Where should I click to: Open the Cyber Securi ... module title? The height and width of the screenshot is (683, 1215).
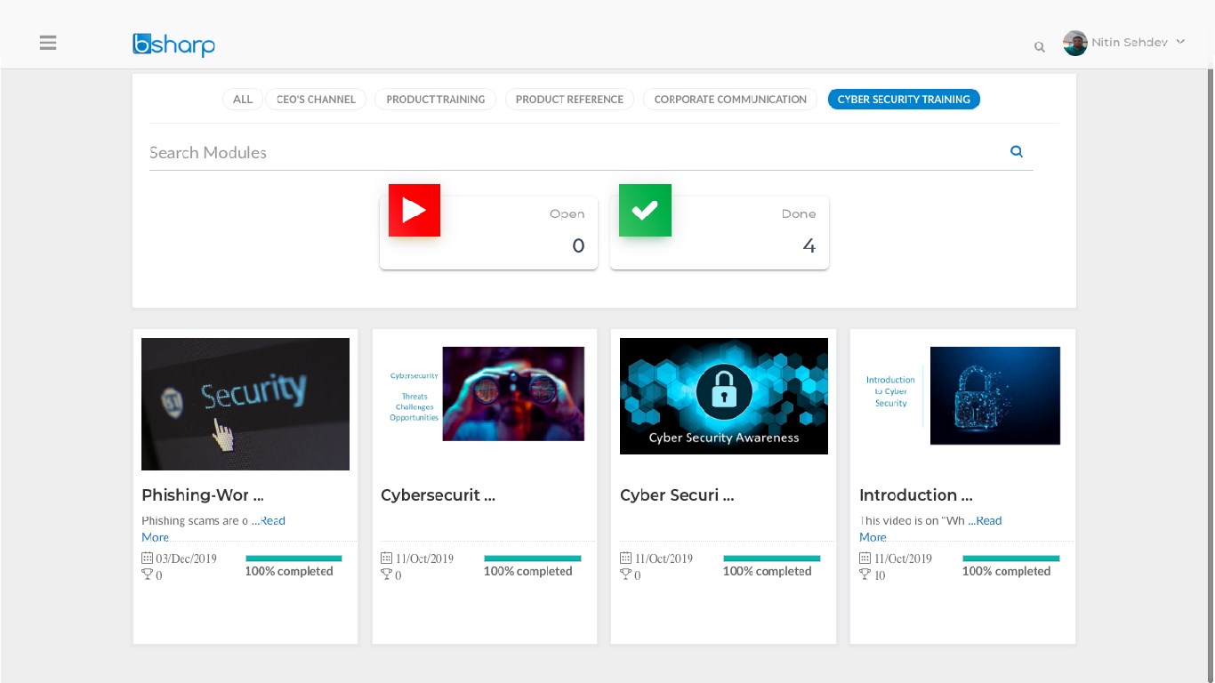677,495
